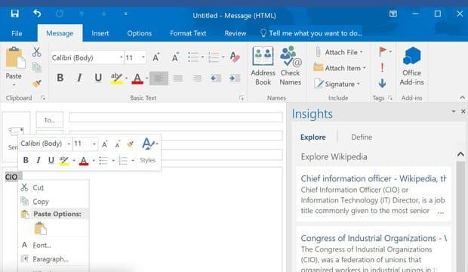Viewport: 468px width, 272px height.
Task: Toggle Underline in the ribbon
Action: 98,78
